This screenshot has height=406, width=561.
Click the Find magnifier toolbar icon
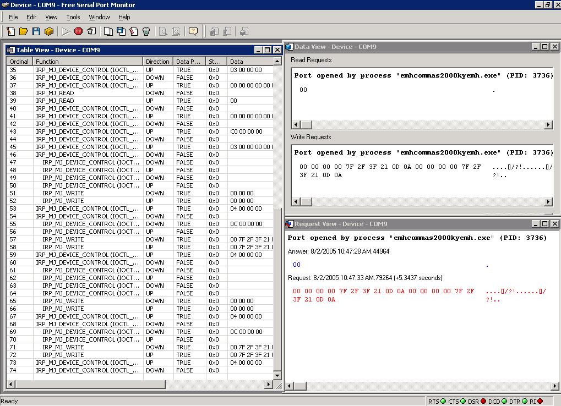pos(163,31)
